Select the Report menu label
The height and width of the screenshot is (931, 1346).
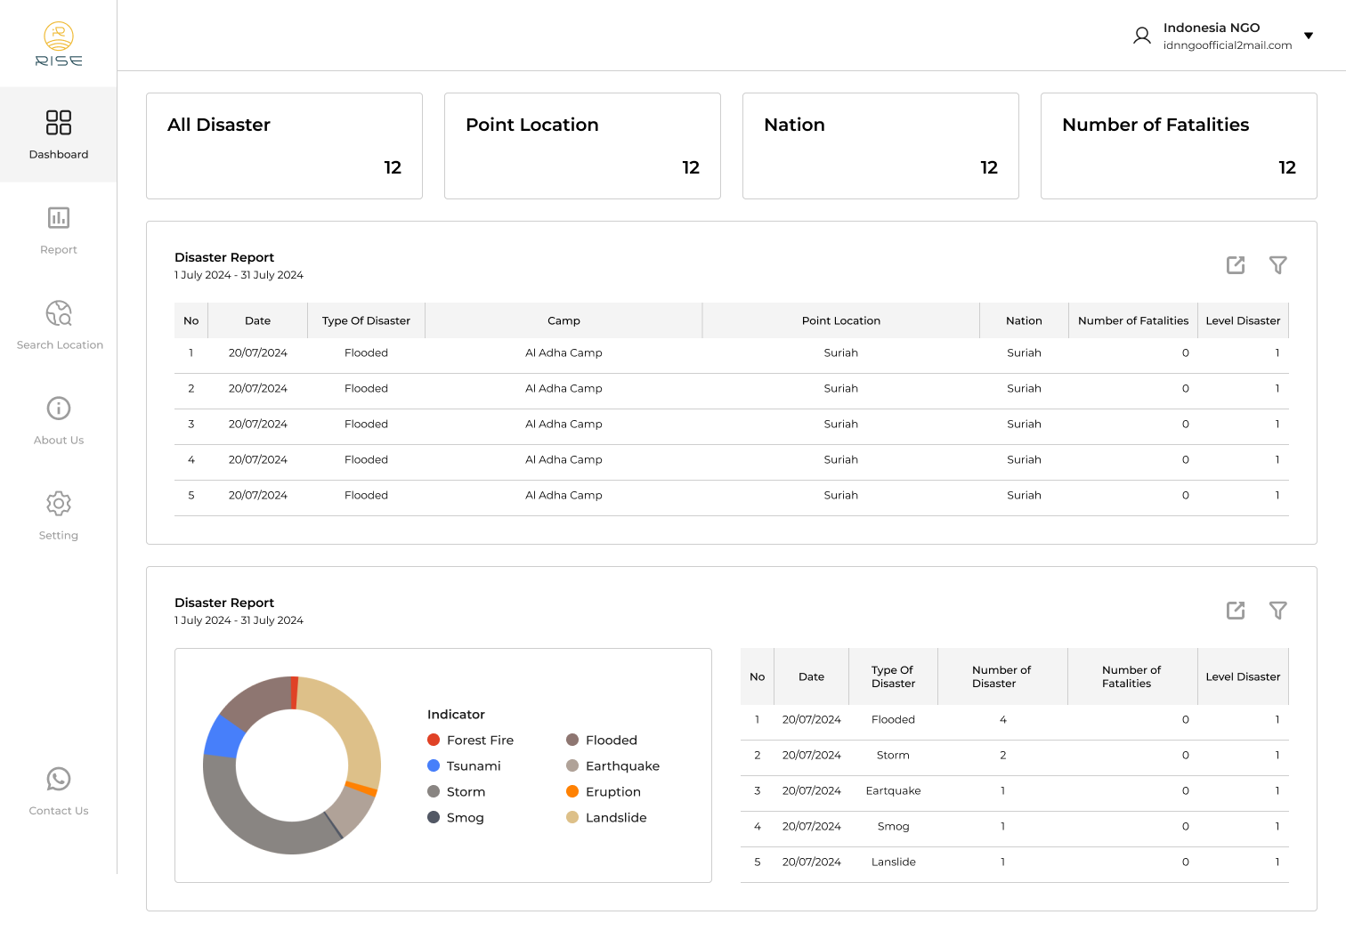point(59,249)
